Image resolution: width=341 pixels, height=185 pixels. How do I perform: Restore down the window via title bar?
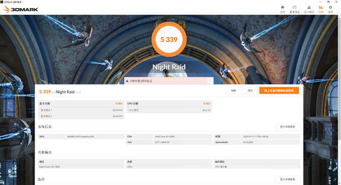(328, 2)
